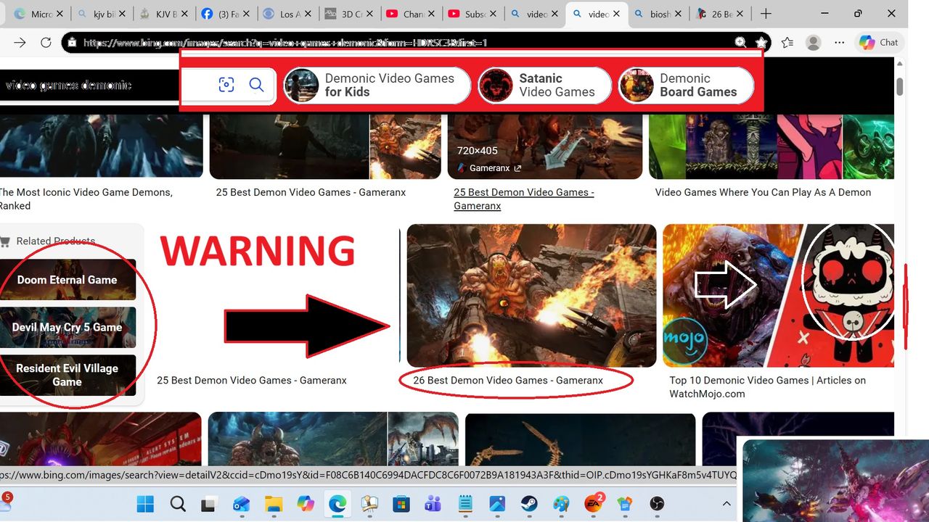Click the zoom magnifier icon in address bar
The width and height of the screenshot is (929, 522).
tap(740, 43)
